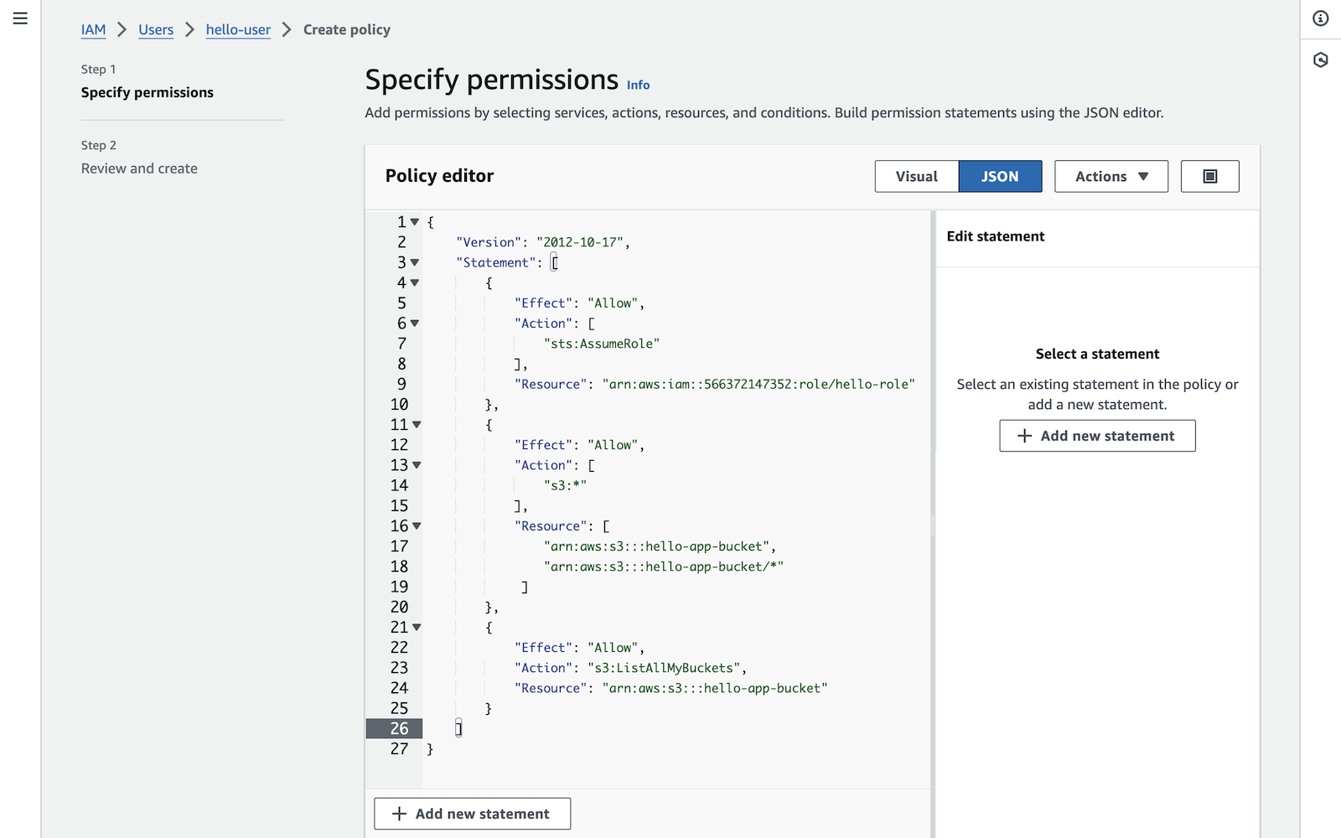Click the Info link beside Specify permissions

click(x=638, y=85)
